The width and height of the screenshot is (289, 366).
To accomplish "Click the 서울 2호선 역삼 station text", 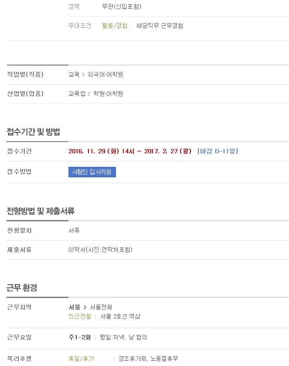I will click(x=120, y=316).
